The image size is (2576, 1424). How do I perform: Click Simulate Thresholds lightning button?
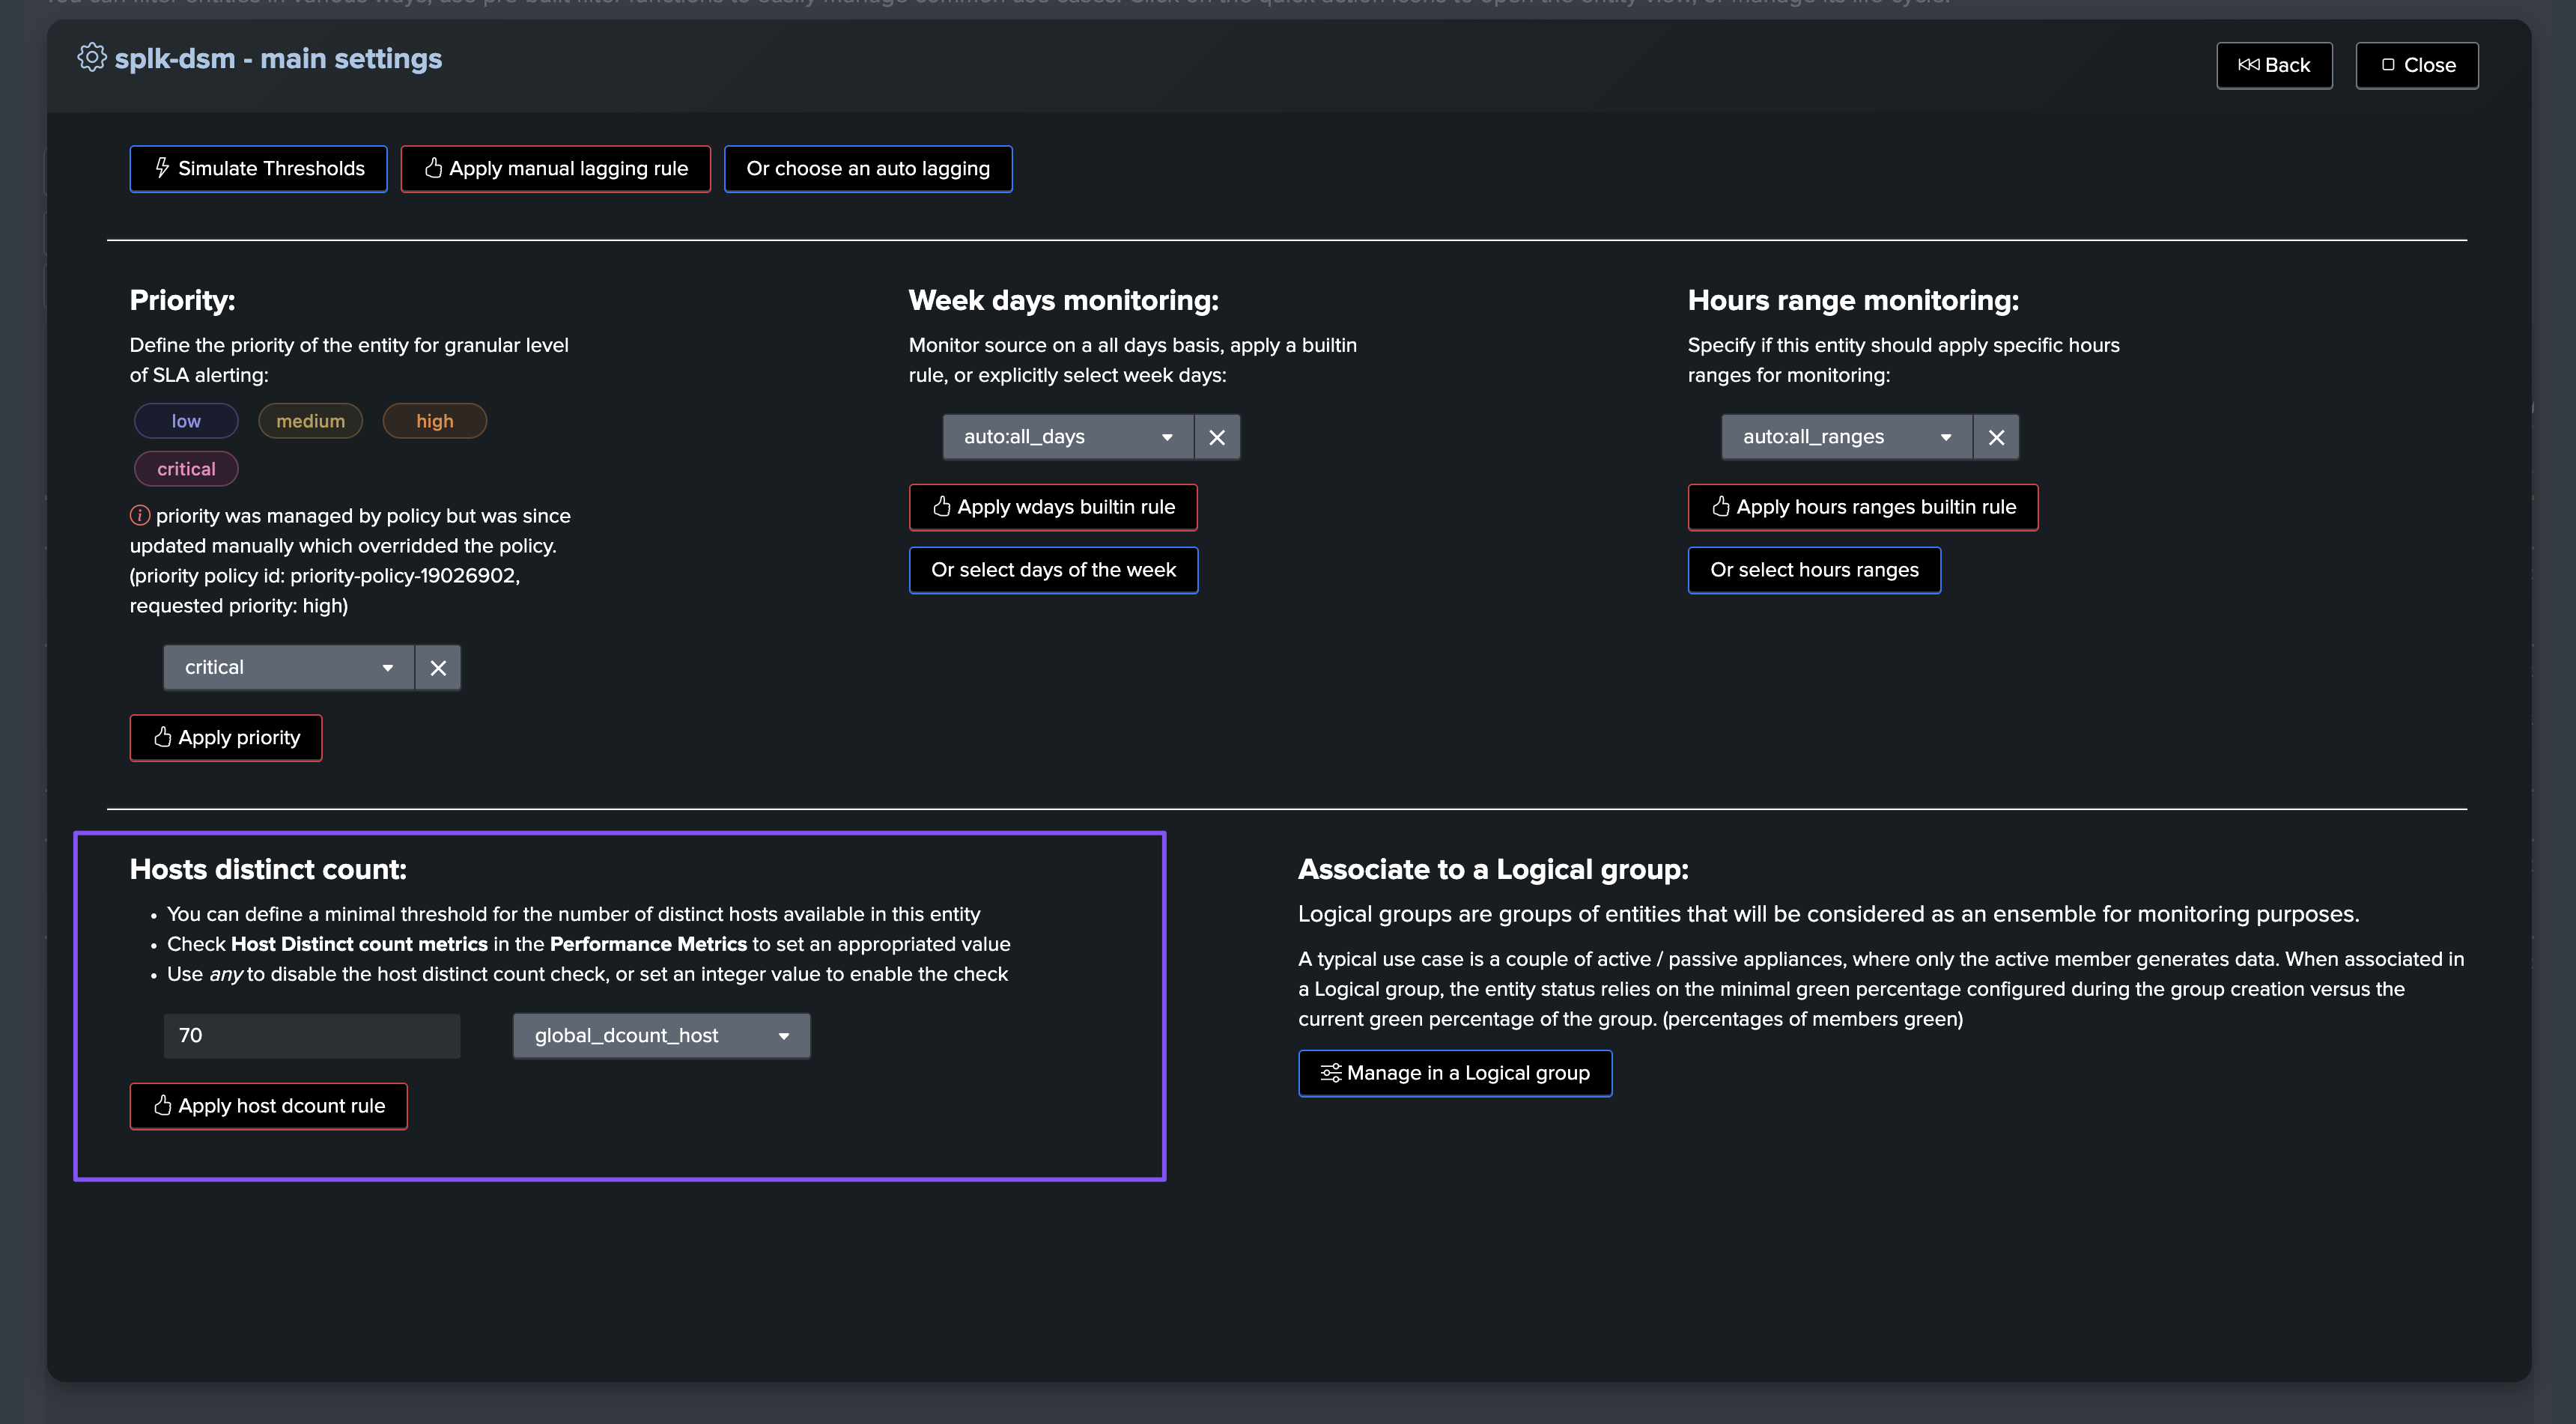258,168
